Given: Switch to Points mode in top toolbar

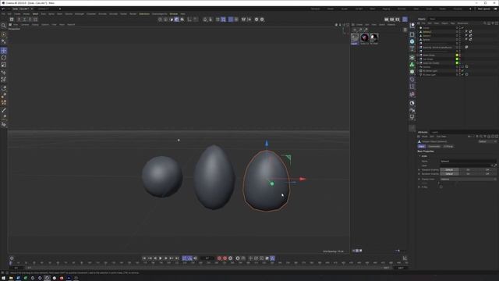Looking at the screenshot, I should point(160,20).
